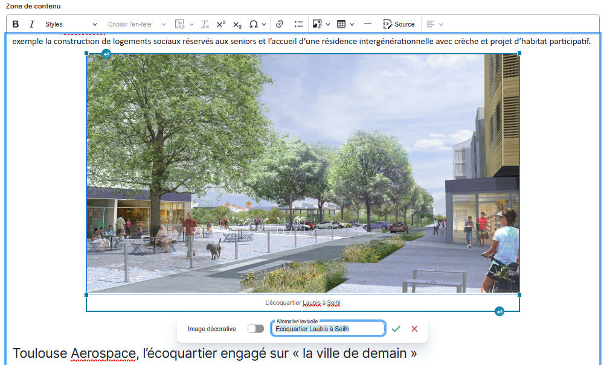Insert a horizontal line
The height and width of the screenshot is (365, 604).
pyautogui.click(x=368, y=24)
